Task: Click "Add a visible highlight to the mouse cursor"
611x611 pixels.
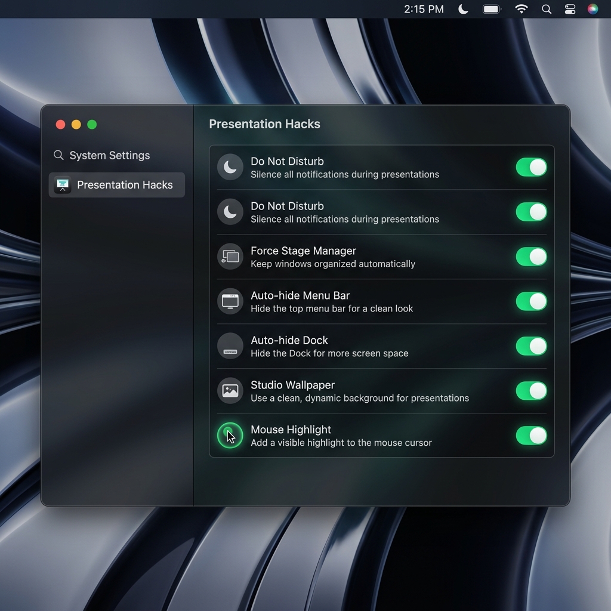Action: coord(341,443)
